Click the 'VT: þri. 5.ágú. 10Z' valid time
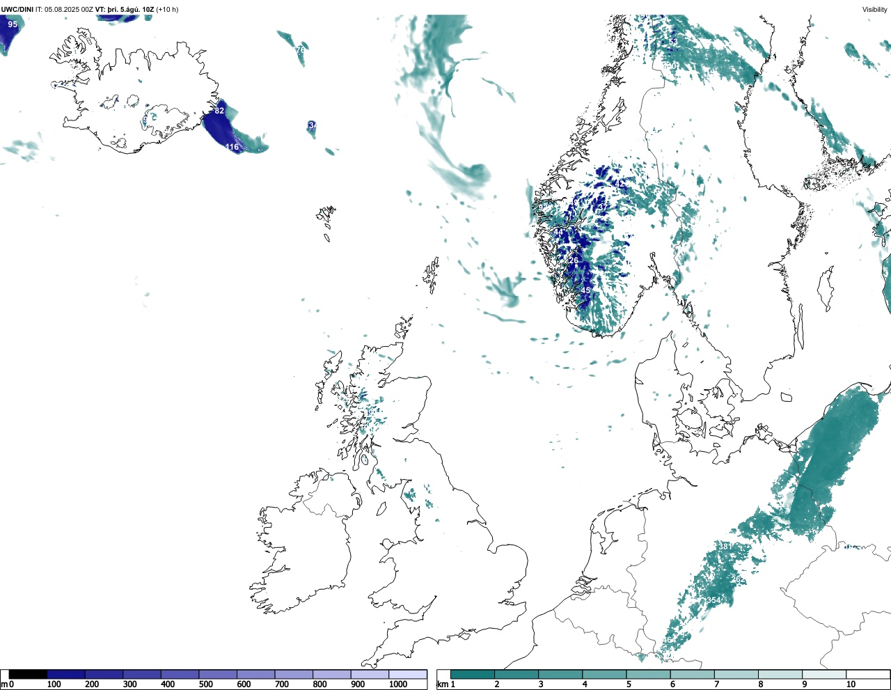This screenshot has width=891, height=690. 125,10
